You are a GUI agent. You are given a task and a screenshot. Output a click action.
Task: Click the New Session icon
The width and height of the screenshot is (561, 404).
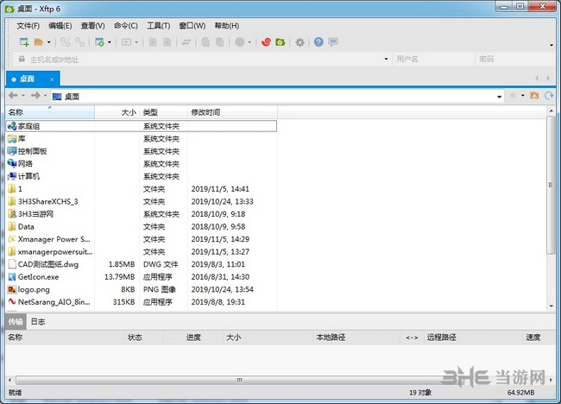pos(24,42)
